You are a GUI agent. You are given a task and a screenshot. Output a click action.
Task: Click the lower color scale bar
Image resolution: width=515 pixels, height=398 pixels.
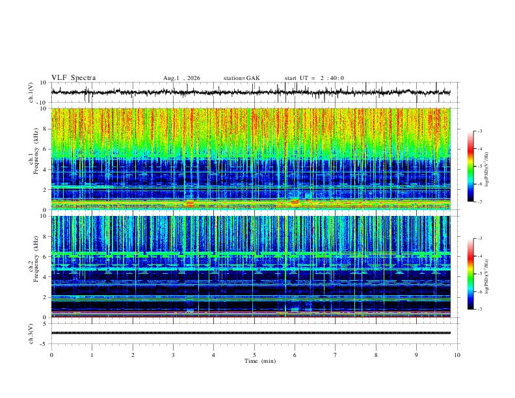470,274
